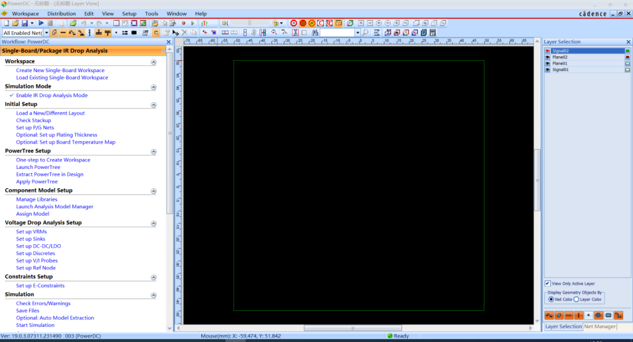Click the red circled N toolbar icon
633x342 pixels.
coord(294,23)
